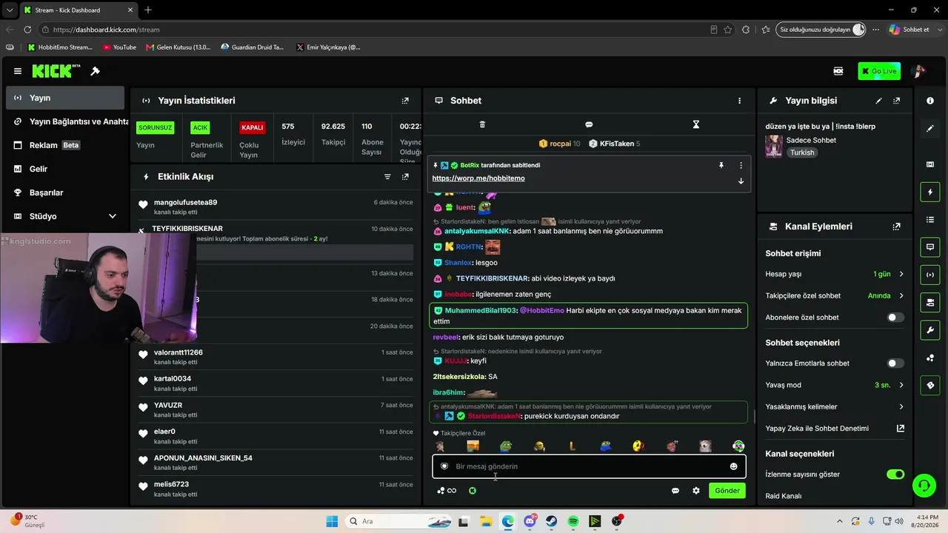Viewport: 948px width, 533px height.
Task: Pop out the Kanal Eylemleri panel
Action: pos(897,227)
